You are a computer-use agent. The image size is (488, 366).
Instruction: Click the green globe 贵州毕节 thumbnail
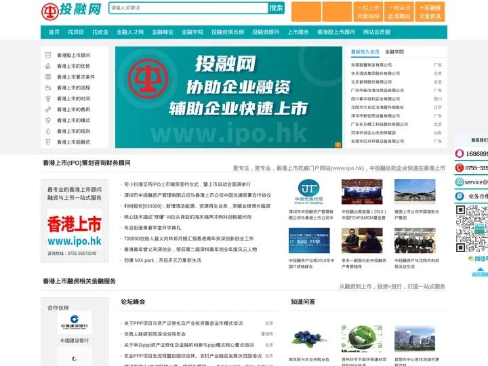(362, 339)
